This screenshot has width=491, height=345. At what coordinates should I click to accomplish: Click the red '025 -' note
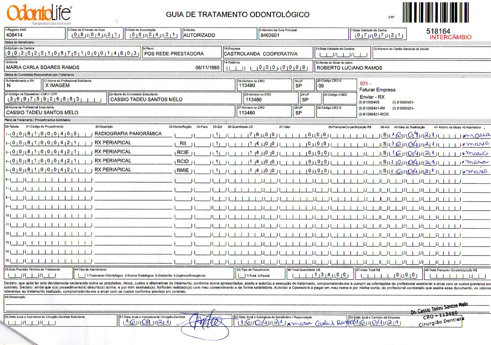(x=365, y=84)
